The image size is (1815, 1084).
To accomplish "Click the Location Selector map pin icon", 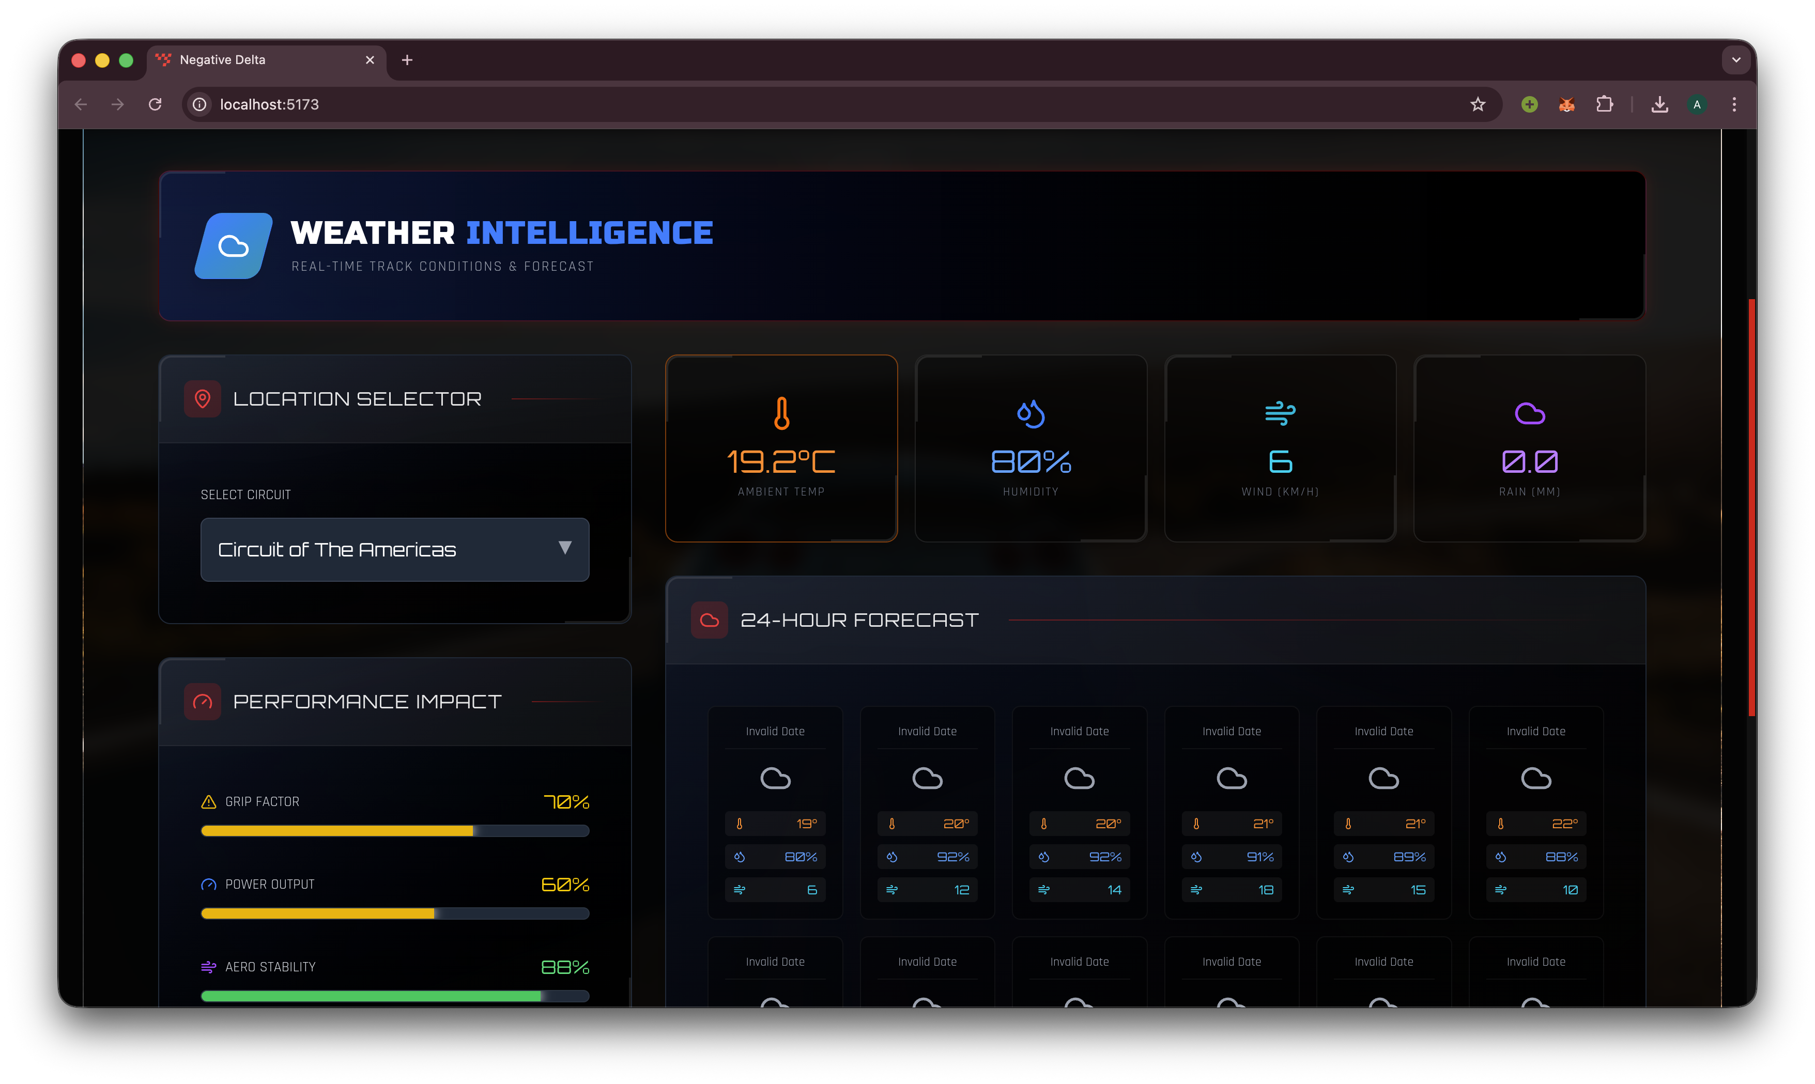I will click(x=202, y=399).
